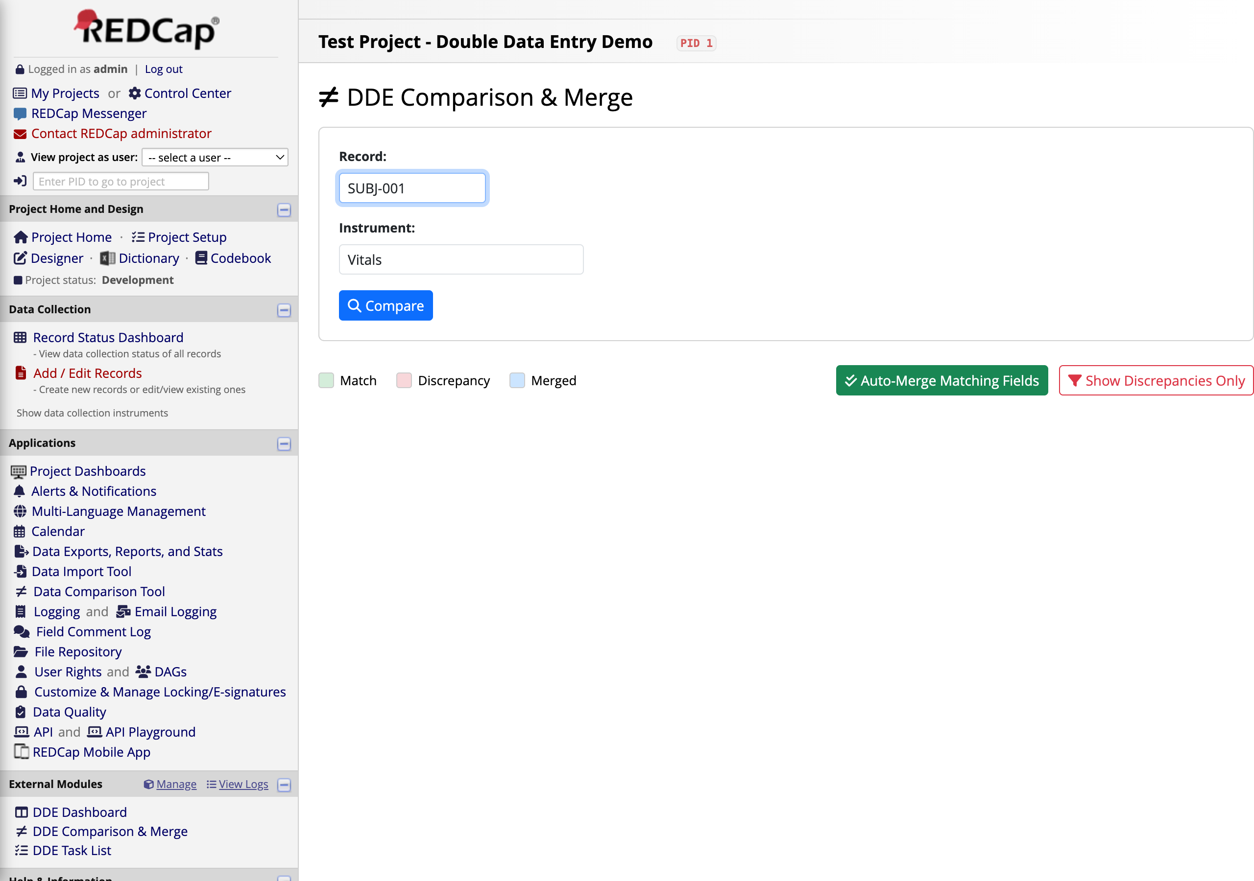Open the API page
The image size is (1254, 881).
click(x=43, y=732)
